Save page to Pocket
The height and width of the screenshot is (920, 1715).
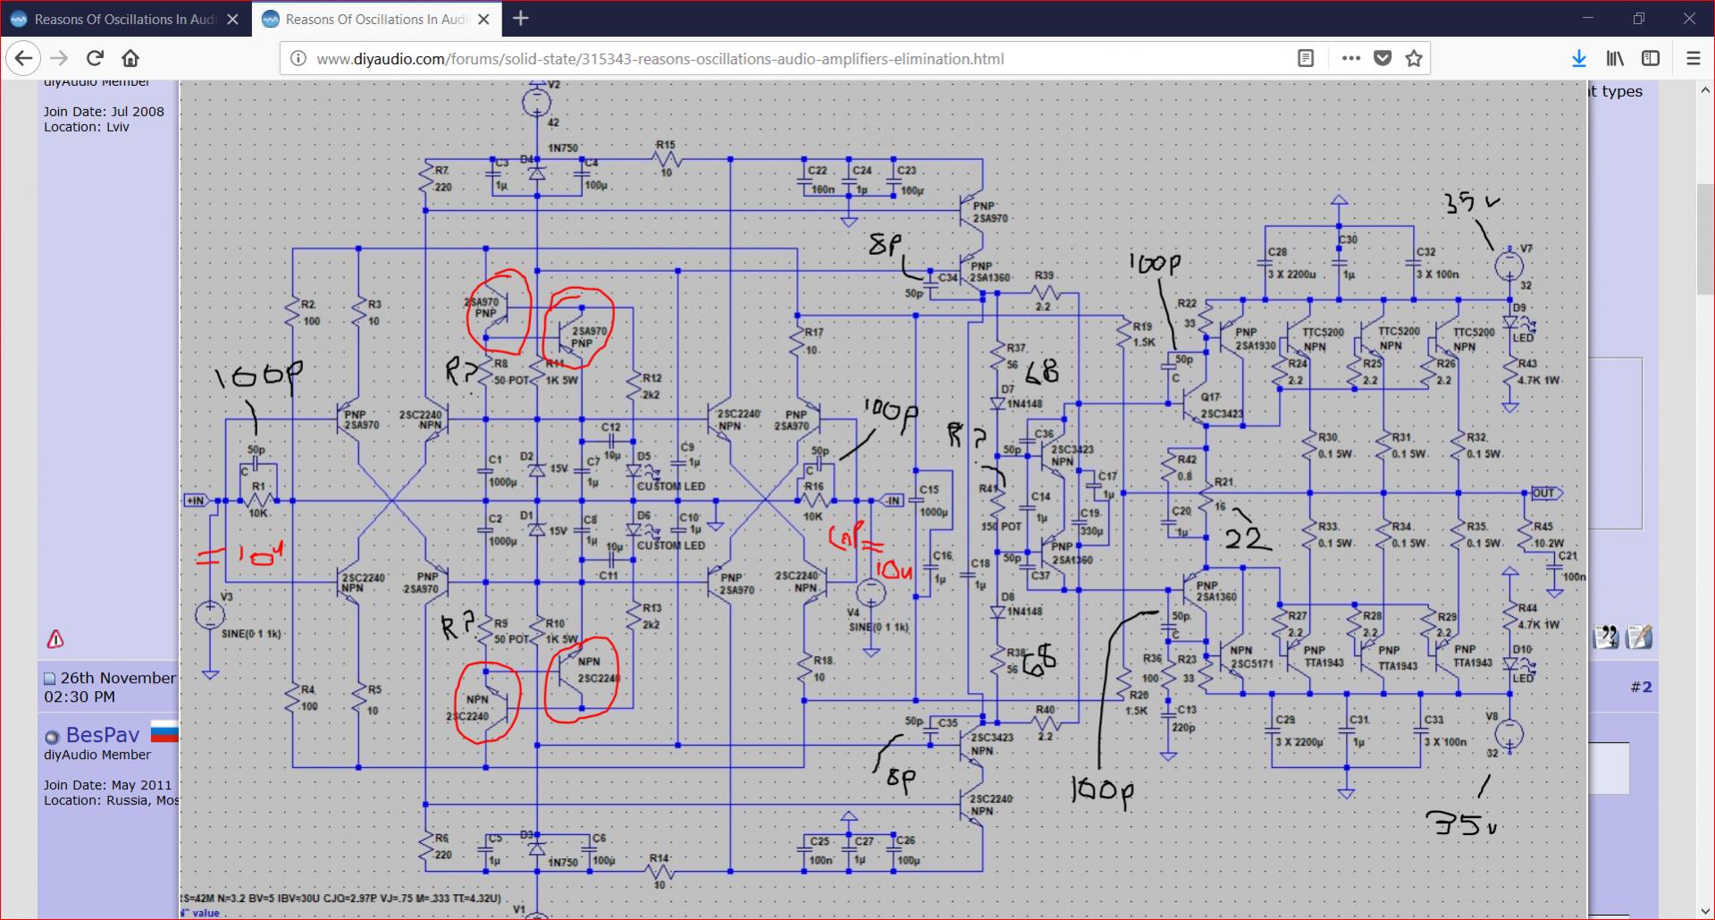[1383, 58]
